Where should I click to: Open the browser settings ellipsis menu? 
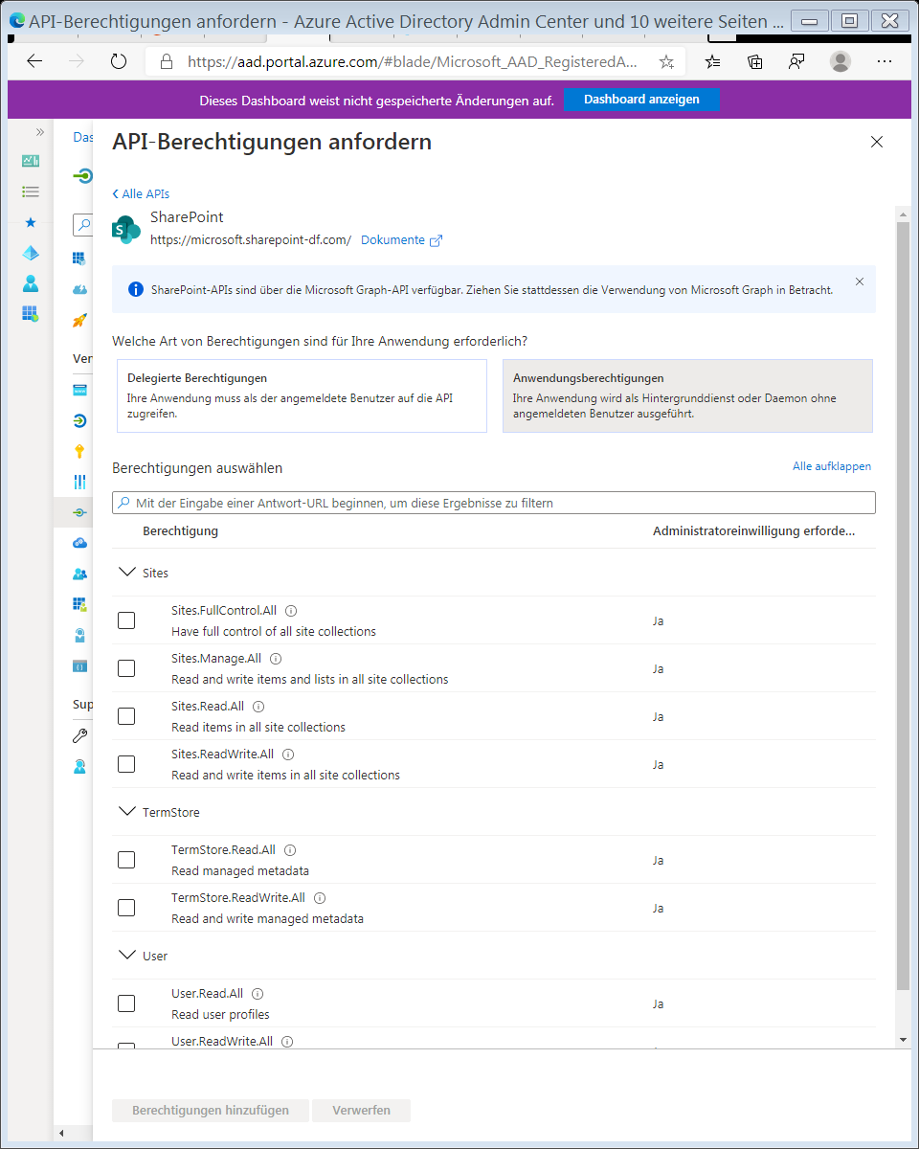885,61
